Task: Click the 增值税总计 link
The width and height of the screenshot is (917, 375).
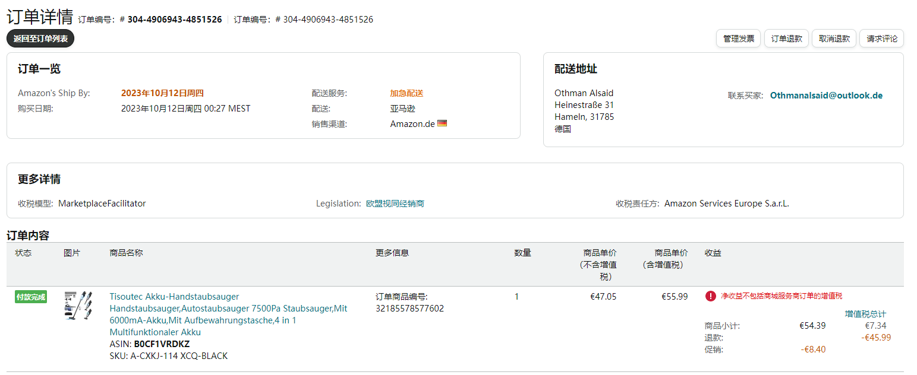Action: point(865,314)
